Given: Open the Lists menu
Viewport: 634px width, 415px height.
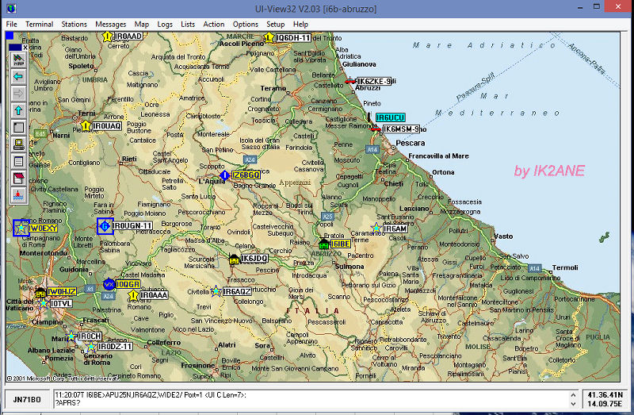Looking at the screenshot, I should coord(188,25).
